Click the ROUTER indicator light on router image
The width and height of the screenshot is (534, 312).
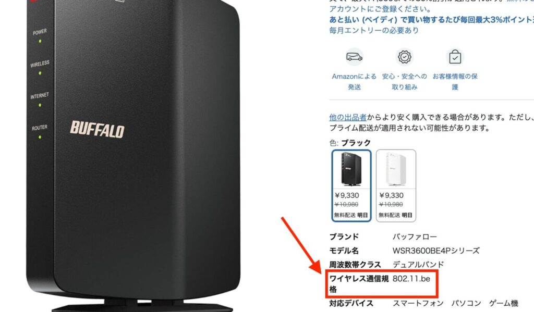(40, 137)
